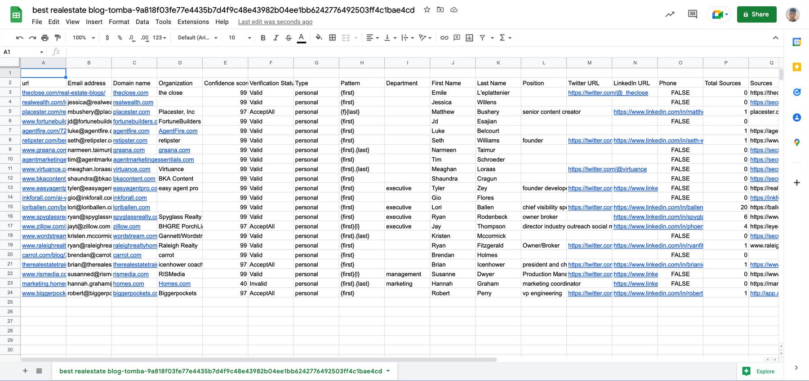Open the Edit menu
809x381 pixels.
click(54, 22)
